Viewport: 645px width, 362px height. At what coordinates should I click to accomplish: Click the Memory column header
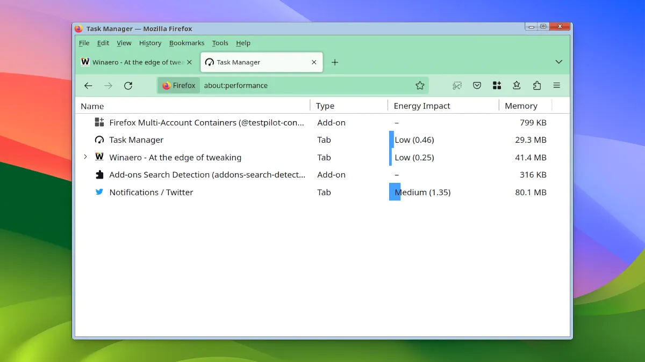tap(520, 106)
